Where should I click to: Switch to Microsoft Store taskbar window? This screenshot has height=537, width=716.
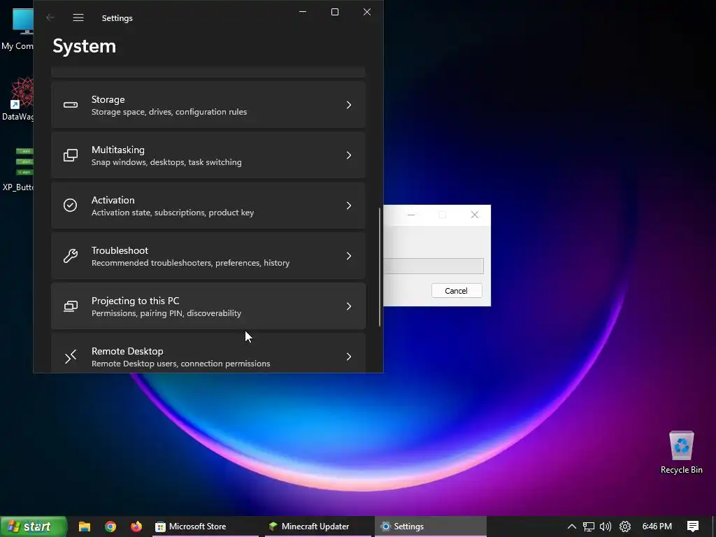[205, 527]
